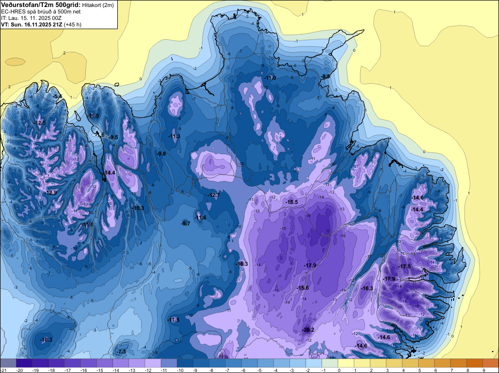Click the -15.5 temperature value
Screen dimensions: 499x373
[292, 202]
